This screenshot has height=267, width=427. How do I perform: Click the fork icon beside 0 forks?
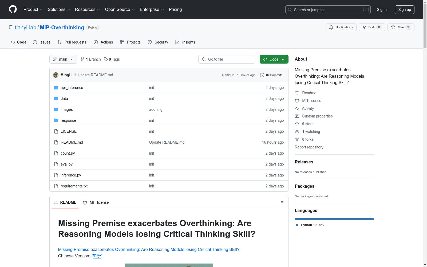tap(297, 139)
